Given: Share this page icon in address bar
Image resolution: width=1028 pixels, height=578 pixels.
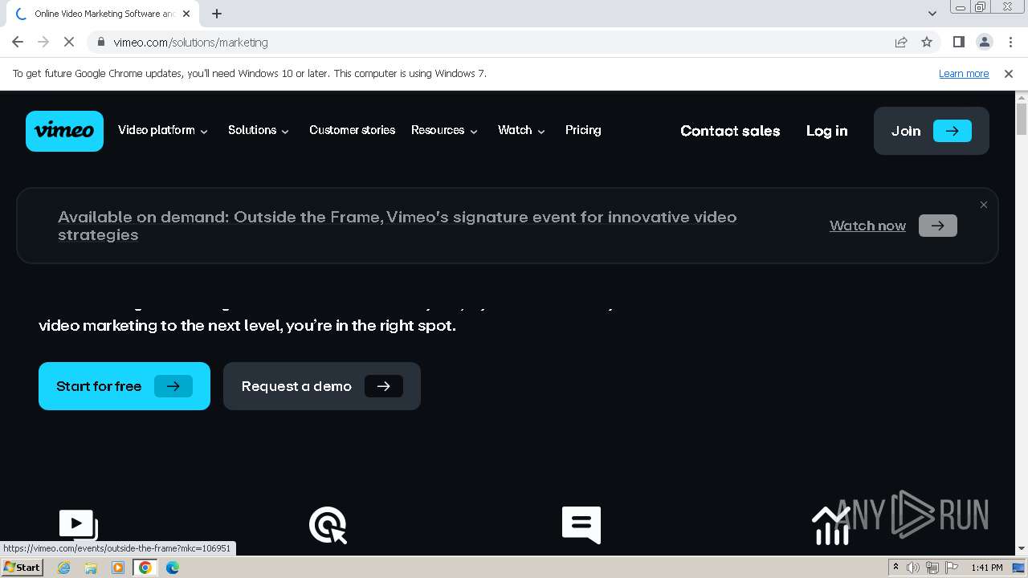Looking at the screenshot, I should [x=901, y=42].
